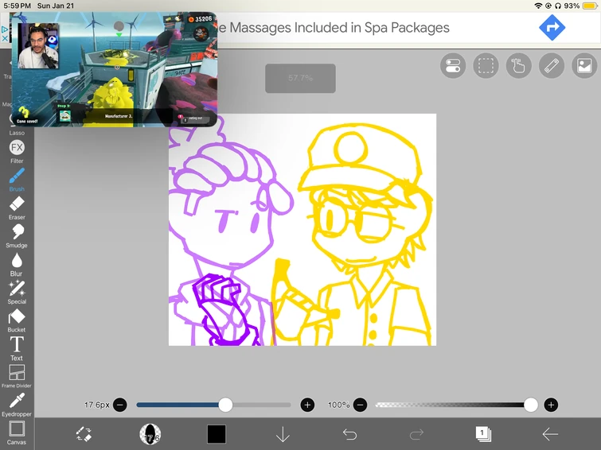Activate the Text tool
Image resolution: width=601 pixels, height=450 pixels.
coord(17,349)
